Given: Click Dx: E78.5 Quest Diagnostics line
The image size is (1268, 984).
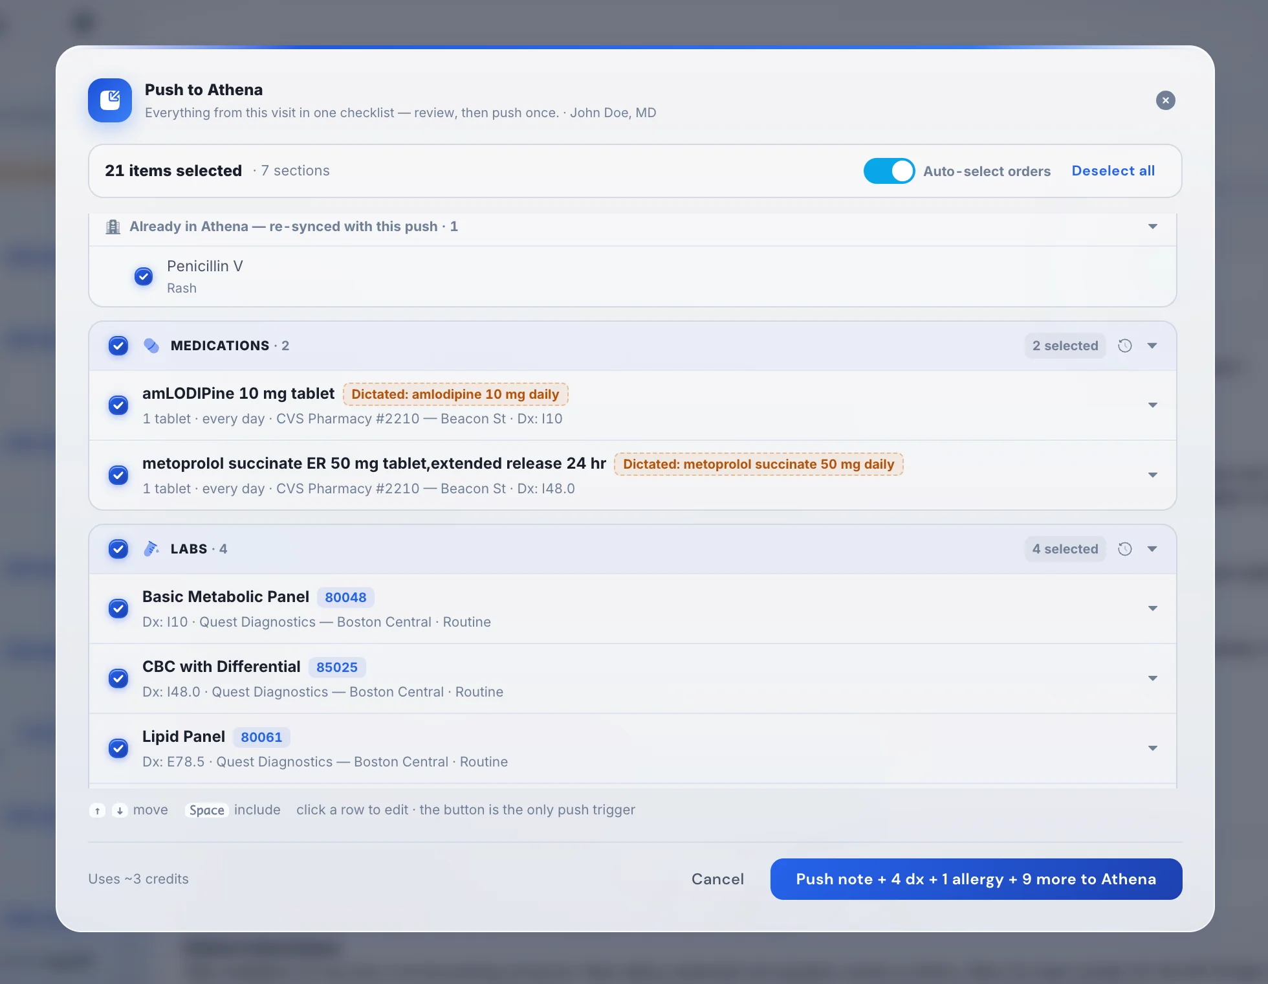Looking at the screenshot, I should 325,762.
